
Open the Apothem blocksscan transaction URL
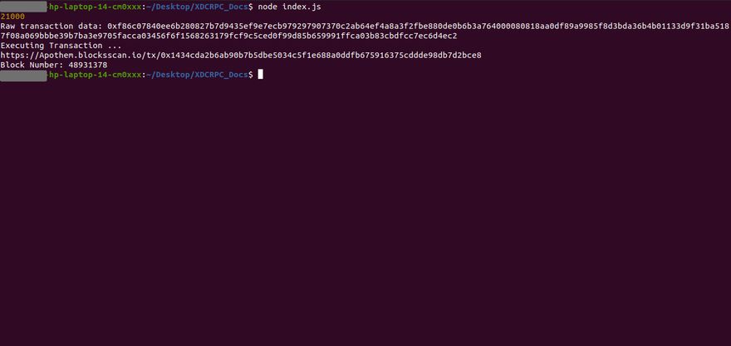[x=241, y=56]
